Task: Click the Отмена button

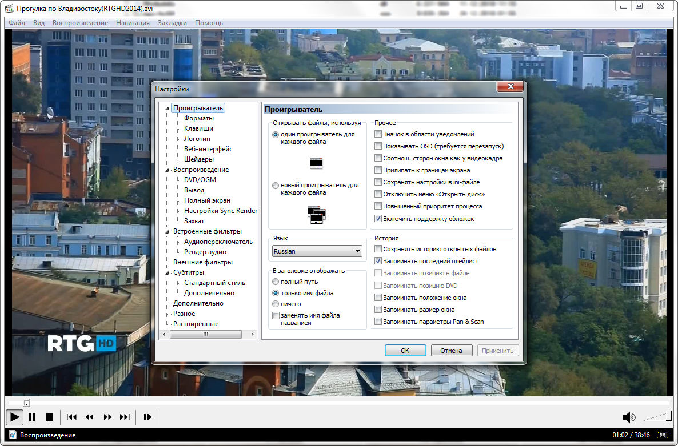Action: (452, 351)
